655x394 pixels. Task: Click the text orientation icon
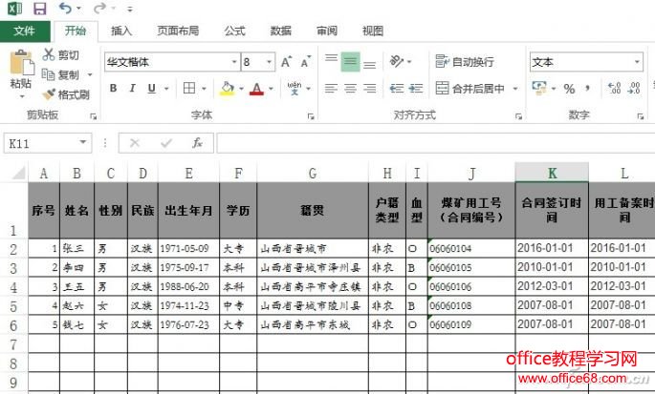point(397,62)
